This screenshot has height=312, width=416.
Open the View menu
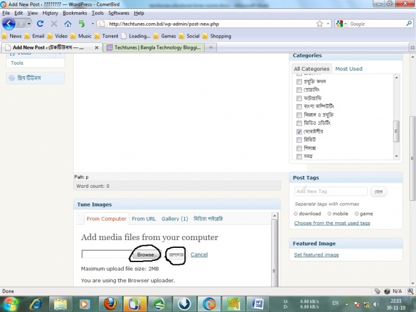pyautogui.click(x=32, y=13)
